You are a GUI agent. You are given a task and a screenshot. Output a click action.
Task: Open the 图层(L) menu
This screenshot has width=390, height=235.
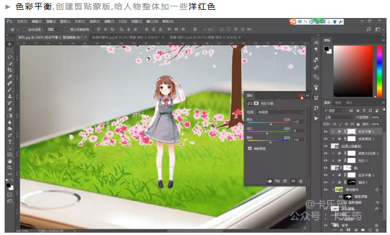pos(65,21)
